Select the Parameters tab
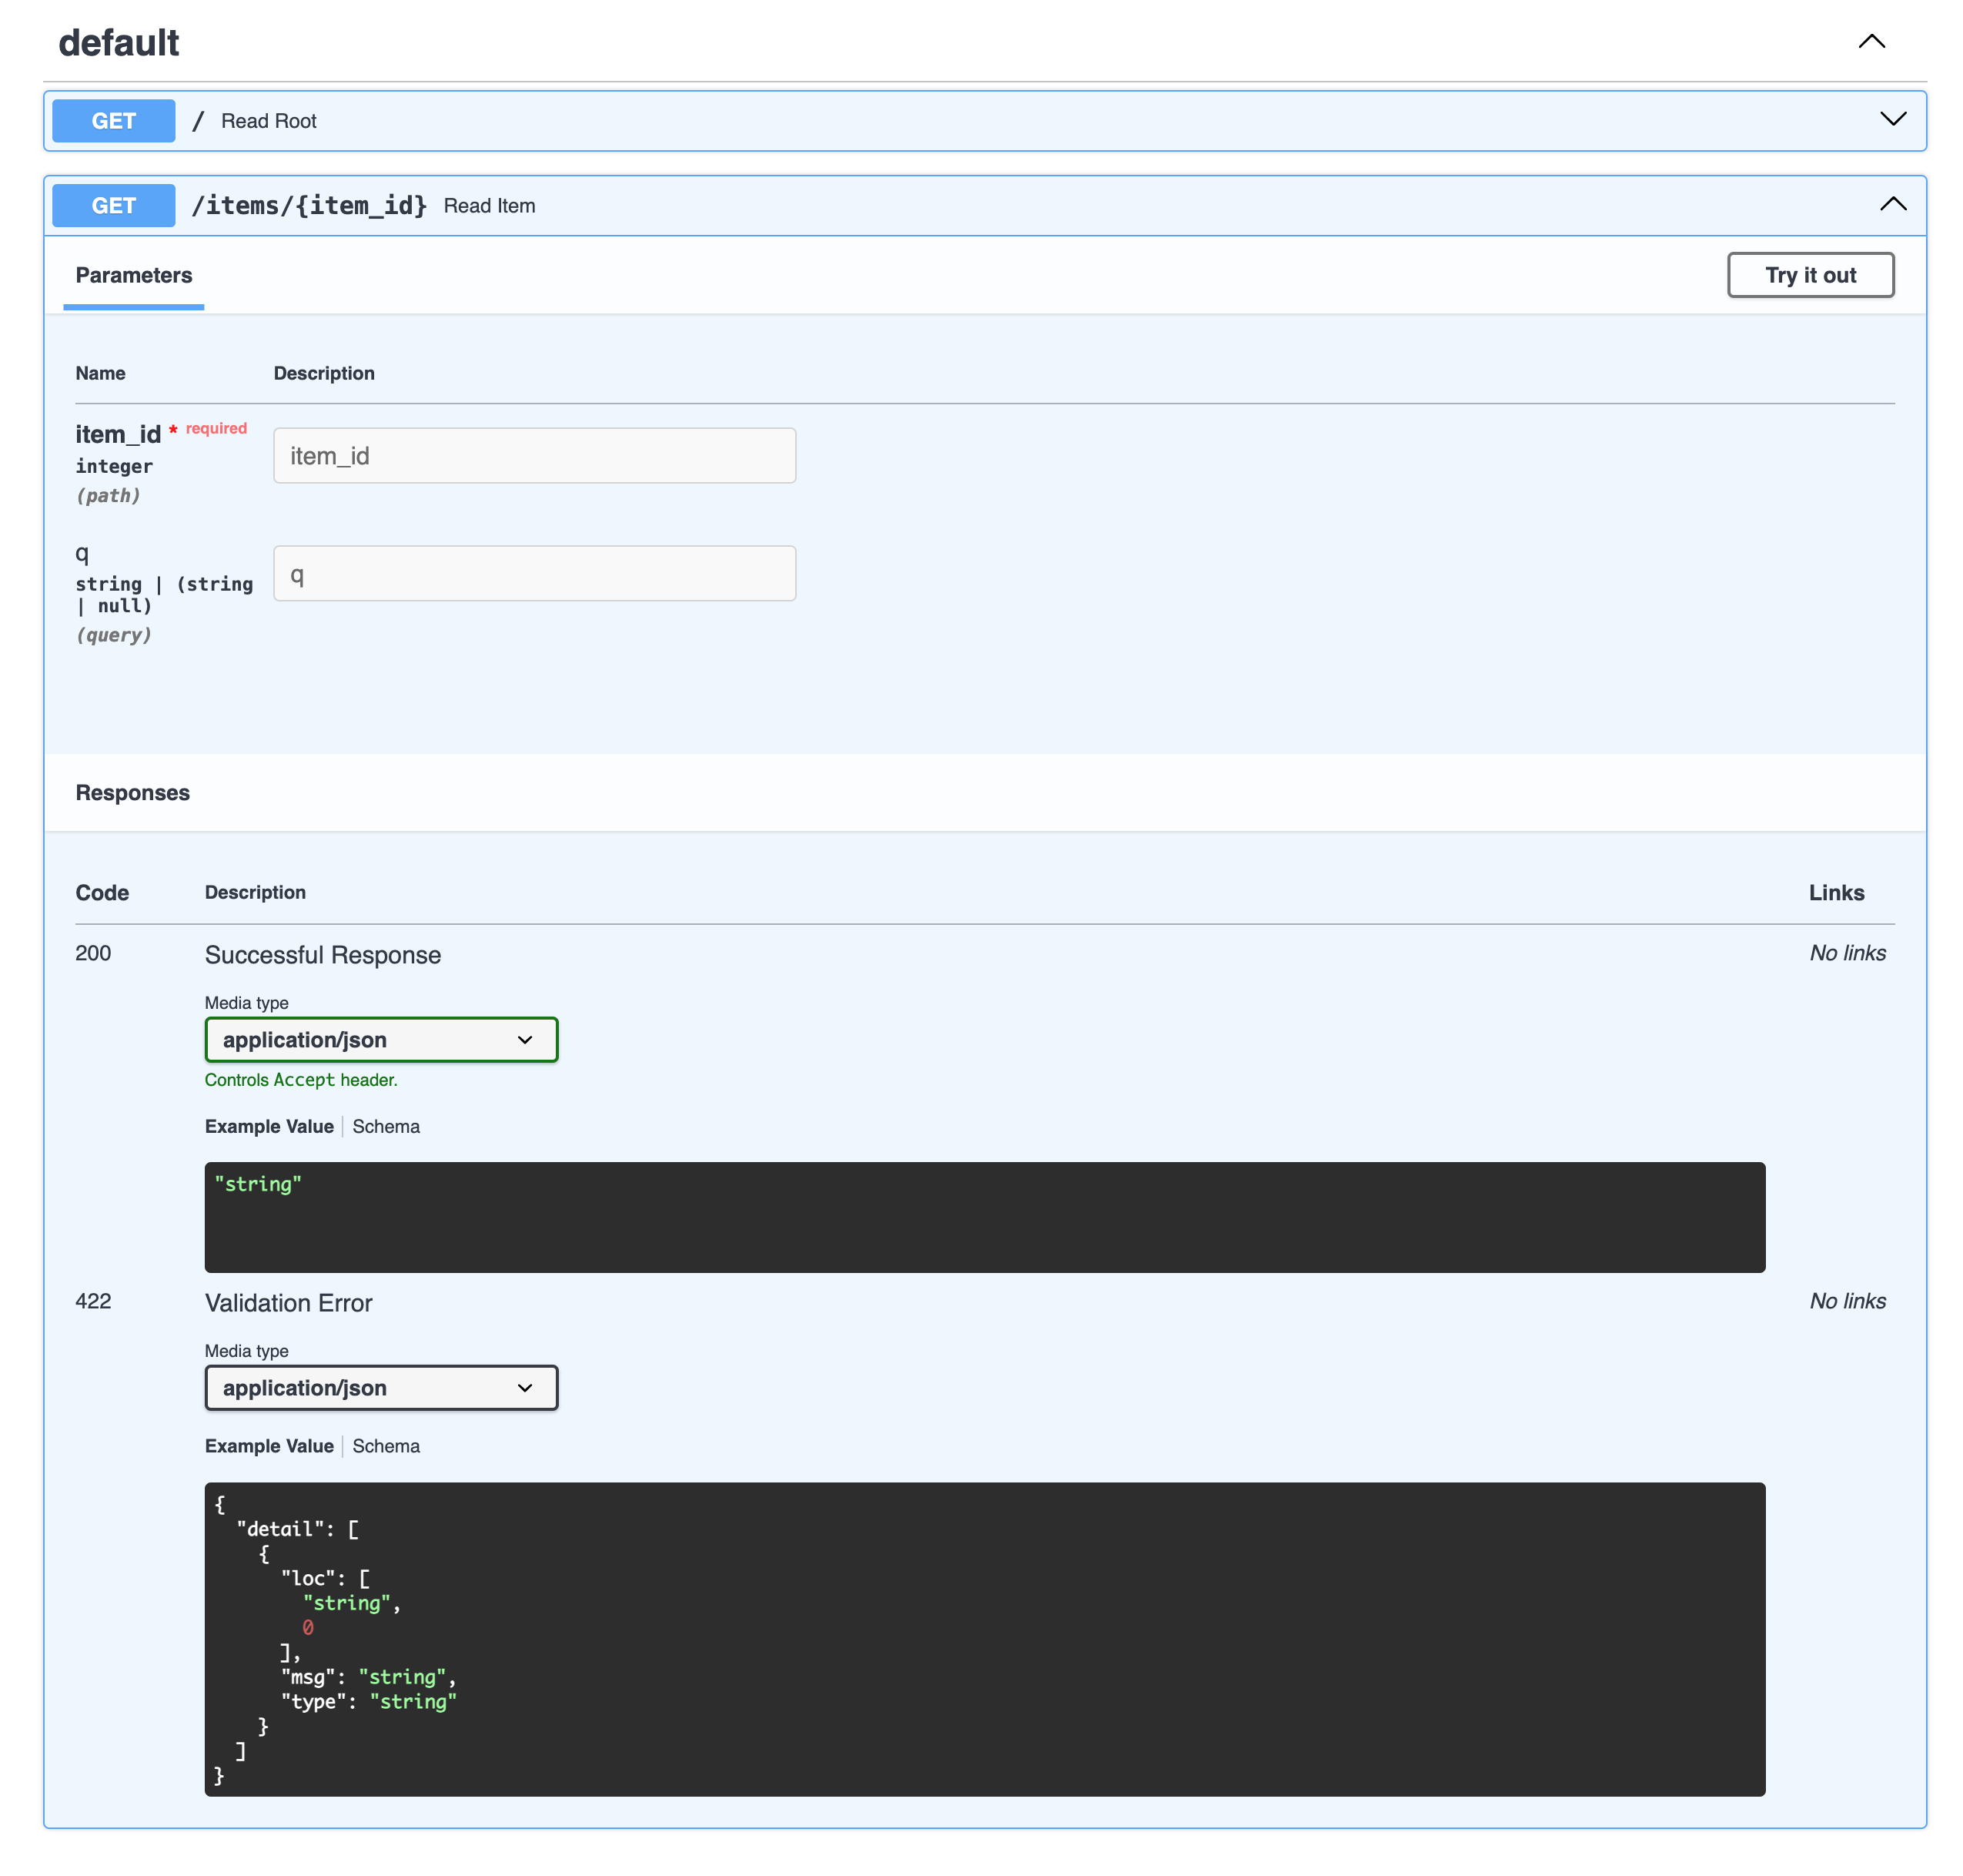Image resolution: width=1963 pixels, height=1876 pixels. [134, 276]
